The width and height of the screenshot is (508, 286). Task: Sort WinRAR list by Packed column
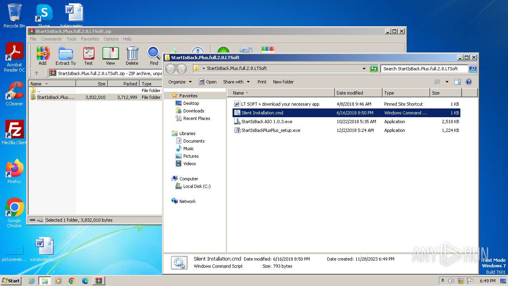click(123, 84)
